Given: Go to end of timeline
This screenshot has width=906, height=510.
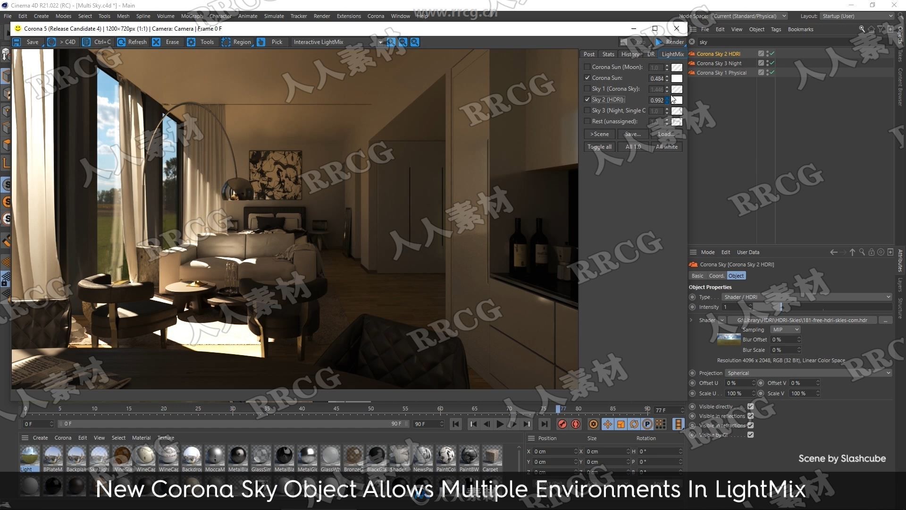Looking at the screenshot, I should pos(544,424).
